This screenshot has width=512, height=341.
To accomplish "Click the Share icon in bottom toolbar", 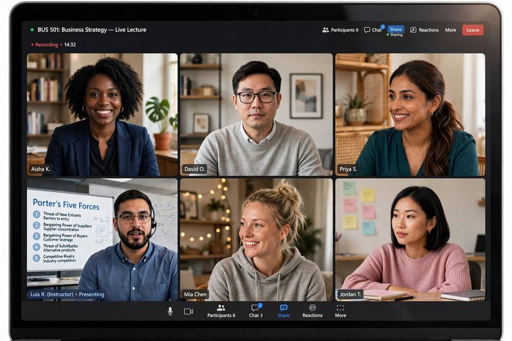I will 283,311.
